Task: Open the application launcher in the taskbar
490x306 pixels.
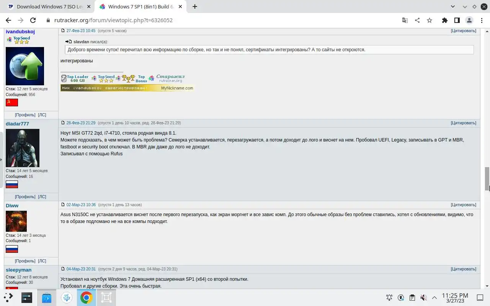Action: [x=8, y=297]
